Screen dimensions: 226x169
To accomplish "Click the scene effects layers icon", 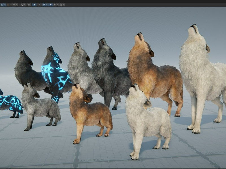I will click(44, 5).
